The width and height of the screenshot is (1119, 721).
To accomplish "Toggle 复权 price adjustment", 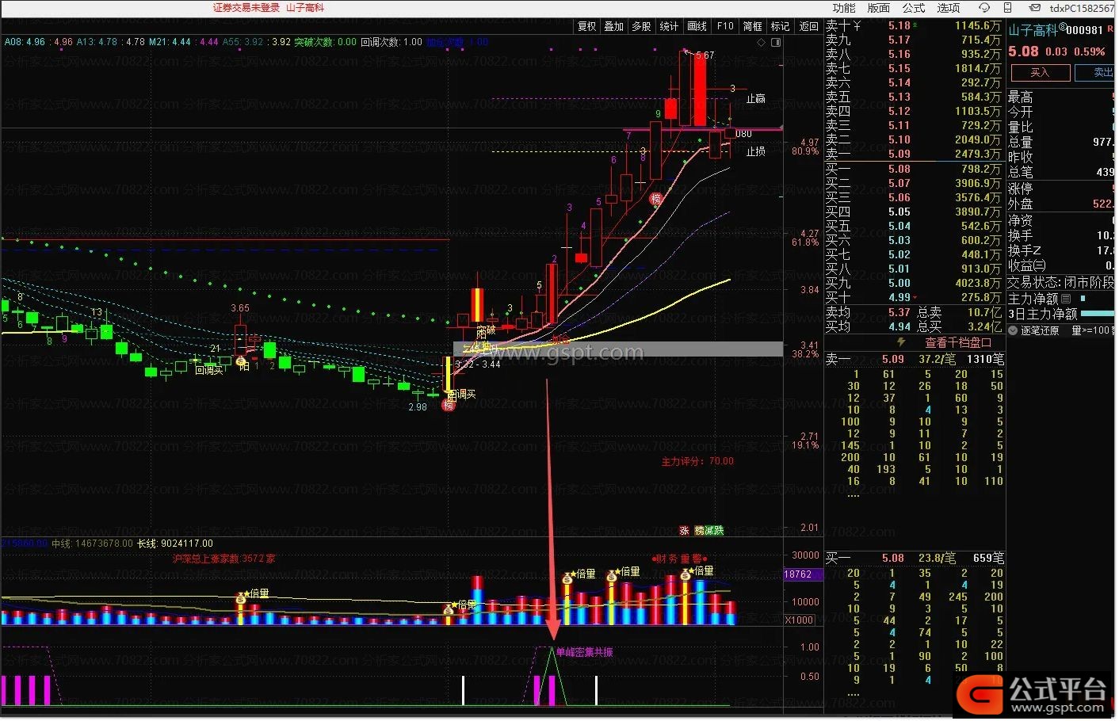I will pyautogui.click(x=586, y=26).
